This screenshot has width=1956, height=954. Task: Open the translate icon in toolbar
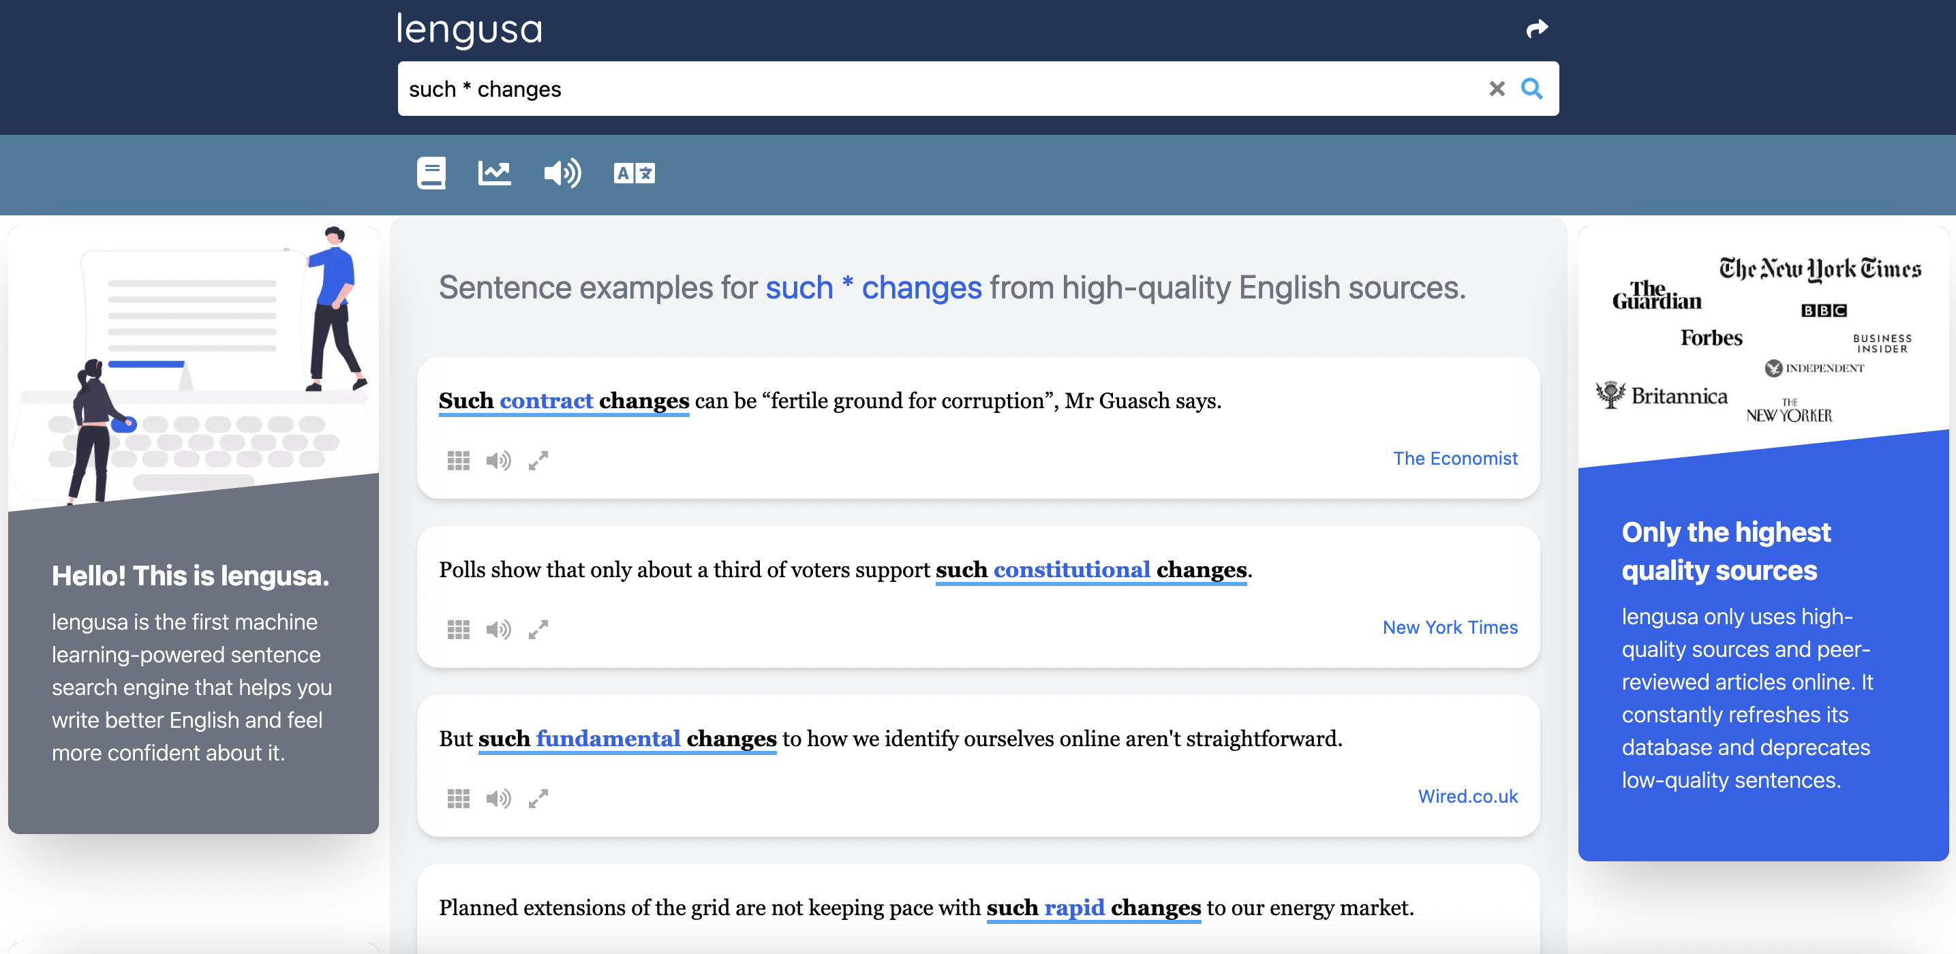click(x=634, y=173)
